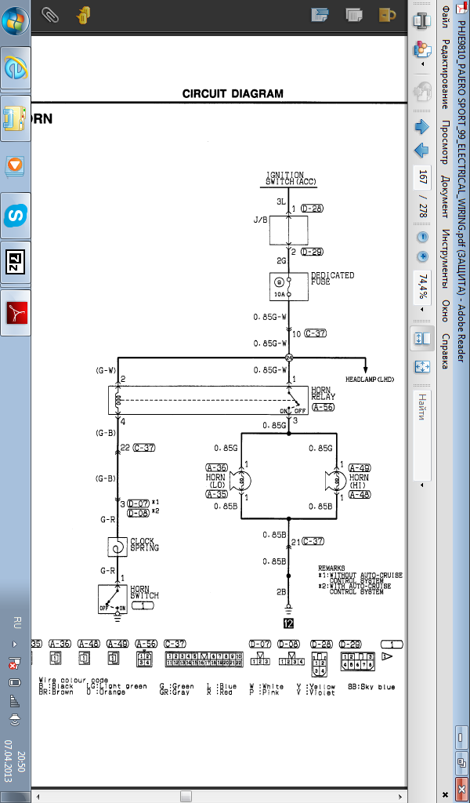This screenshot has width=470, height=803.
Task: Toggle fit full page view button
Action: [x=422, y=366]
